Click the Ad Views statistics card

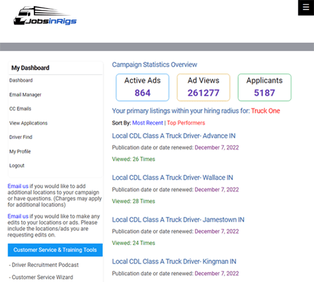[x=203, y=87]
